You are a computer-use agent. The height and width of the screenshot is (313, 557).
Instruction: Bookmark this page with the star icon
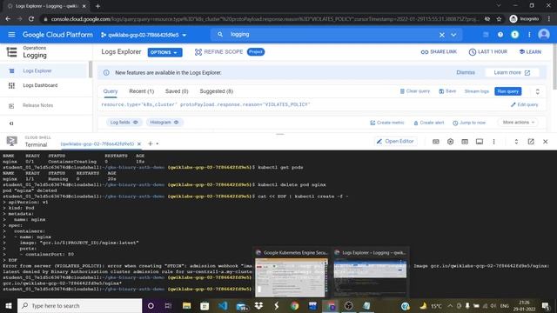(499, 19)
